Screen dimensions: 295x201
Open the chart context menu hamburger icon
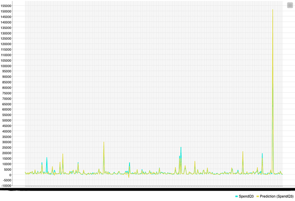click(290, 5)
